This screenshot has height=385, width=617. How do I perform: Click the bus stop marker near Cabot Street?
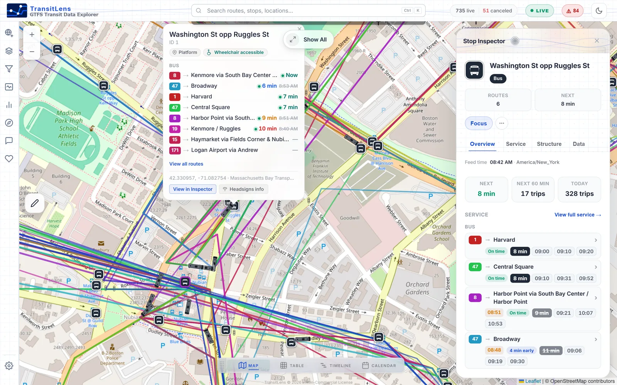click(57, 49)
